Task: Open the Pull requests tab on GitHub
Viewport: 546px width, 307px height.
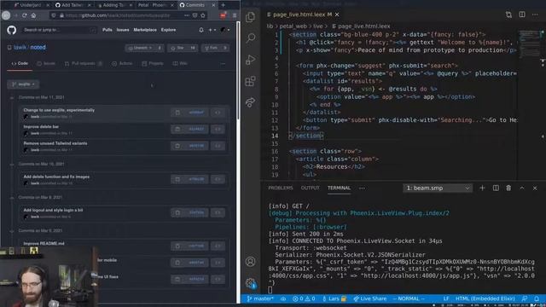Action: [84, 64]
